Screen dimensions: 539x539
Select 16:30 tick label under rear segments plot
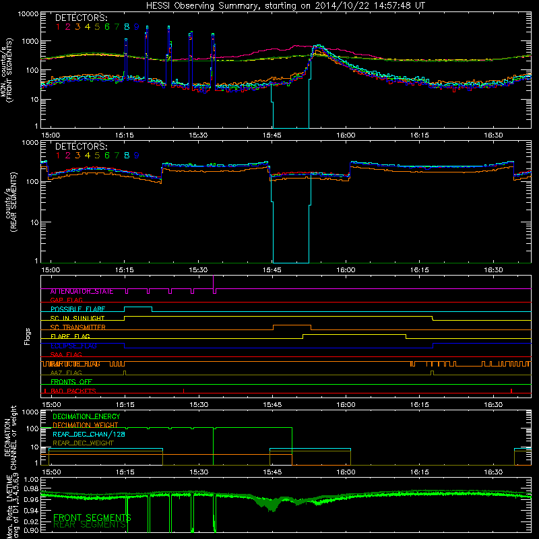click(x=493, y=270)
